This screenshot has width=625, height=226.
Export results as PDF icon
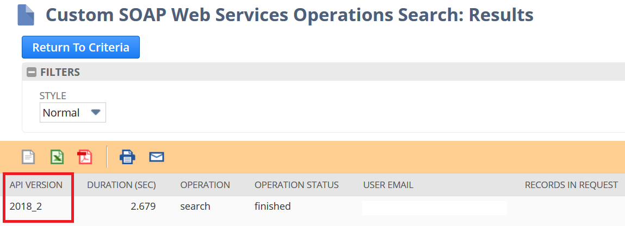(84, 157)
